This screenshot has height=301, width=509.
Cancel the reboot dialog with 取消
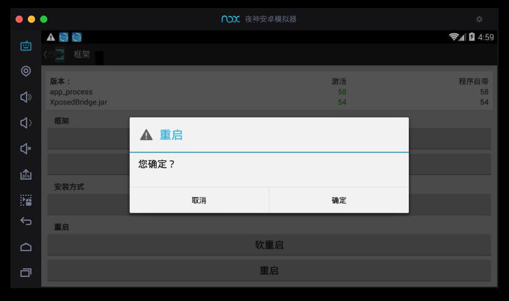tap(200, 200)
